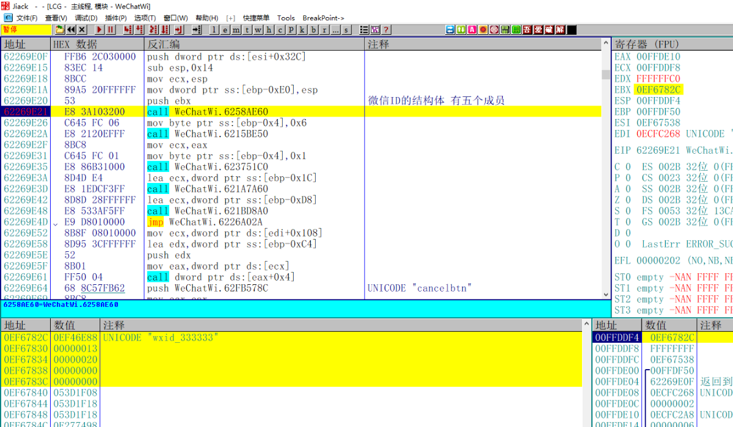This screenshot has width=733, height=427.
Task: Click the red question mark Help icon
Action: (386, 29)
